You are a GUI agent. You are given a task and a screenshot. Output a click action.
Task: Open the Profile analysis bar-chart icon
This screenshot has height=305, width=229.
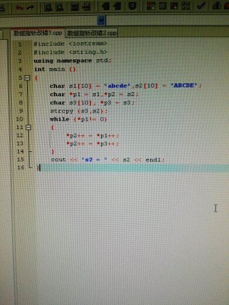[216, 5]
